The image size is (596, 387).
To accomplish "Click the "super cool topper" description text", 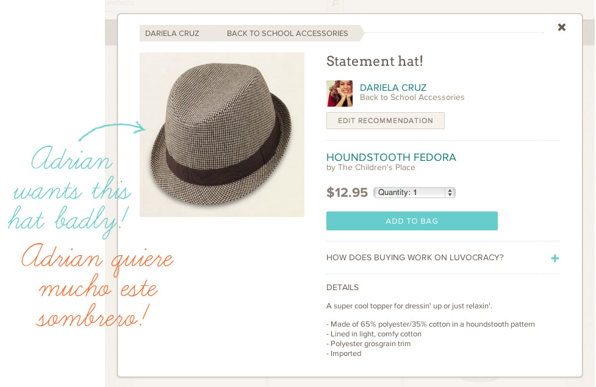I will (x=409, y=306).
